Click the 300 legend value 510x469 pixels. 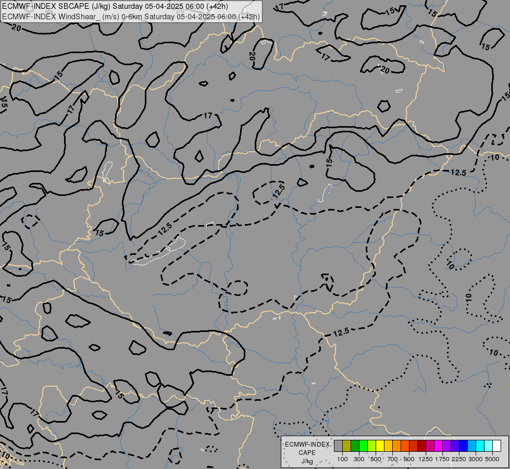tap(359, 459)
